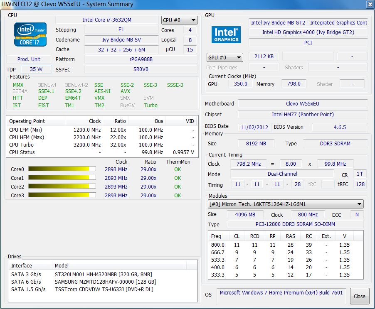The width and height of the screenshot is (375, 309).
Task: Click the Memory Type field DDR3 SDRAM
Action: pos(336,143)
